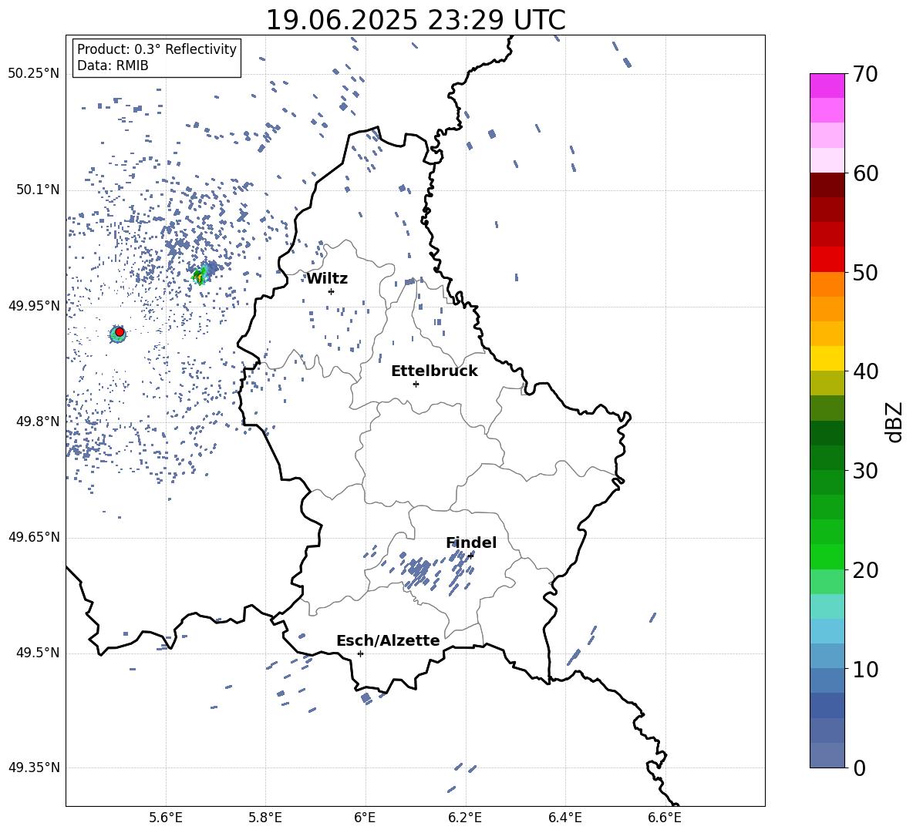913x833 pixels.
Task: Click the 6.4°E longitude tick label
Action: coord(564,818)
